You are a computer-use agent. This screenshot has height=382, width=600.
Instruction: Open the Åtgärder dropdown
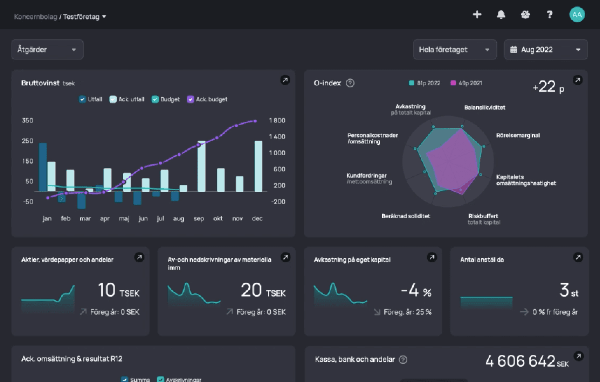click(x=47, y=50)
